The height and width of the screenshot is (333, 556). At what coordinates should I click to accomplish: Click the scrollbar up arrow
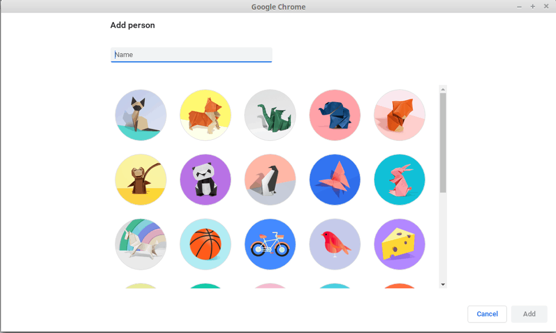coord(443,89)
